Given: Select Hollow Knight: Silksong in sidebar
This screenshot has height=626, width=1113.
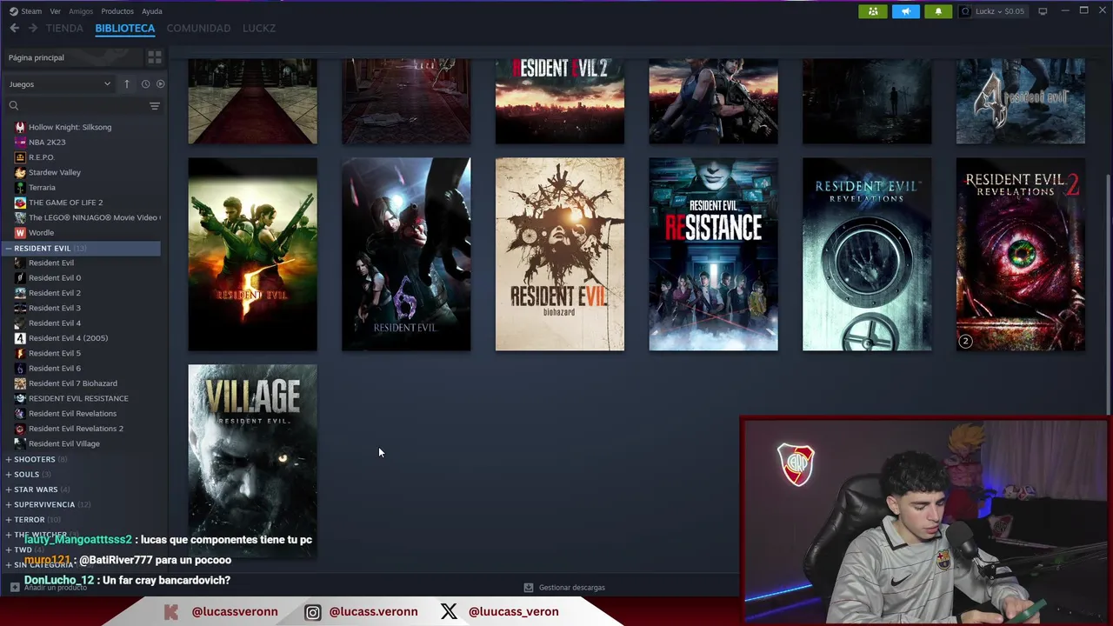Looking at the screenshot, I should click(70, 127).
